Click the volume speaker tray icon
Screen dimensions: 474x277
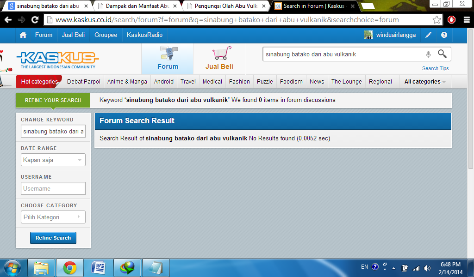tap(427, 268)
